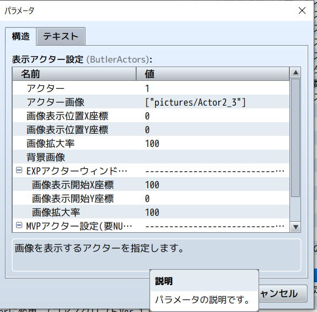The width and height of the screenshot is (317, 312).
Task: Select the アクター画像 row
Action: [151, 102]
